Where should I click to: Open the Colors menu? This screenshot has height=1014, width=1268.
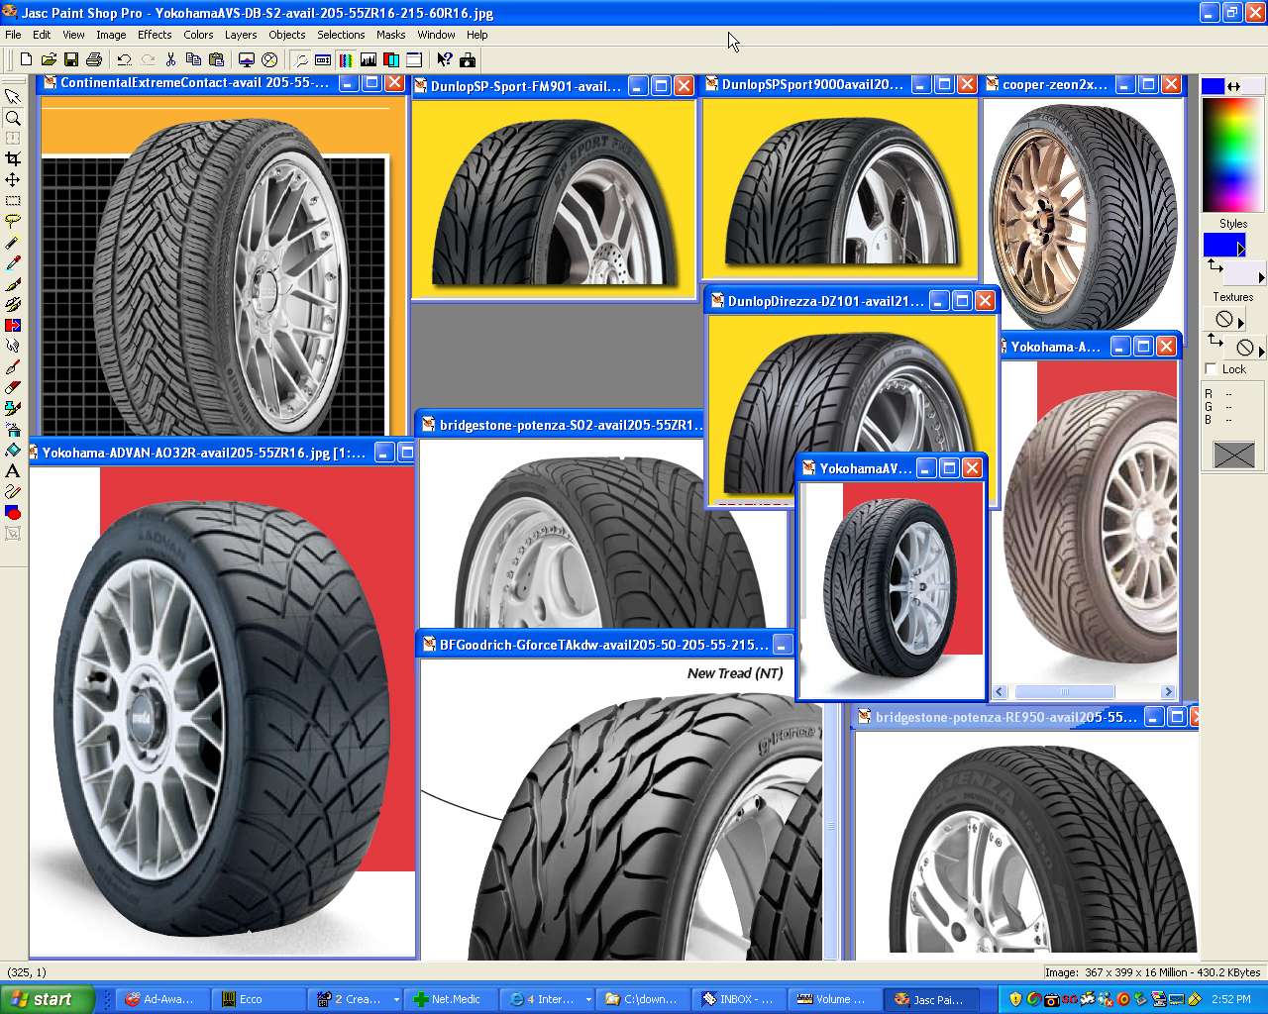click(x=198, y=35)
